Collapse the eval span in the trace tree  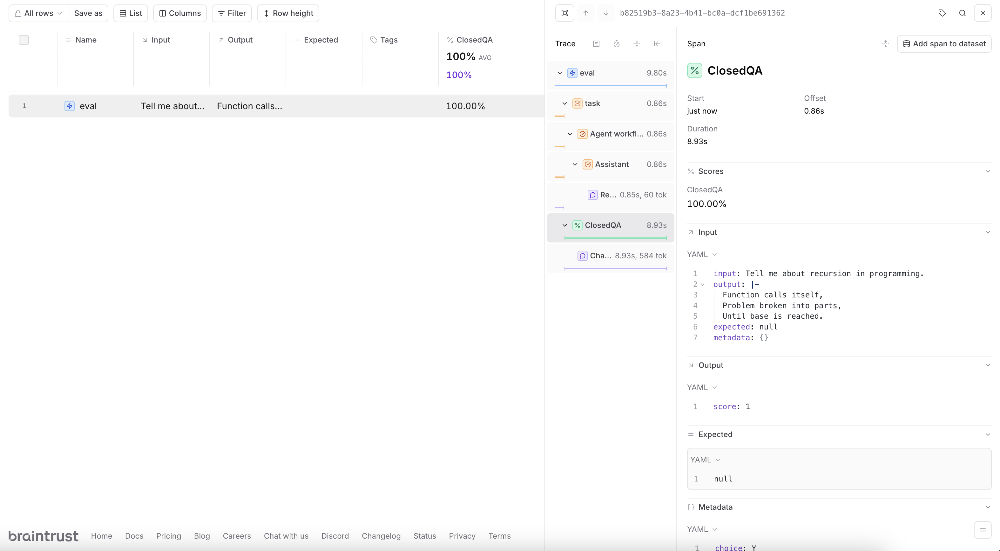[559, 72]
